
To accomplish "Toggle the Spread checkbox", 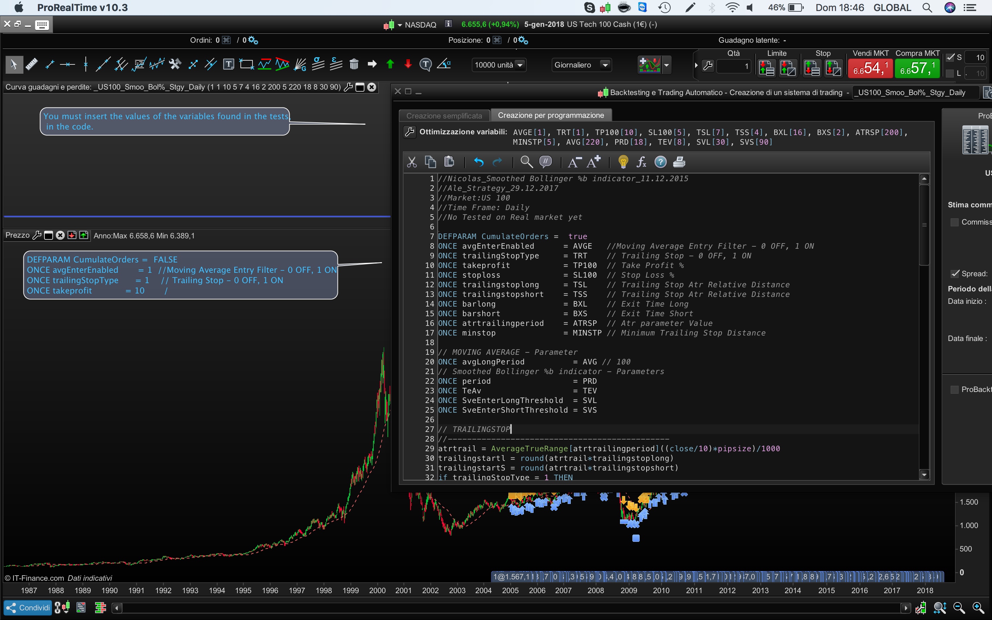I will coord(955,273).
